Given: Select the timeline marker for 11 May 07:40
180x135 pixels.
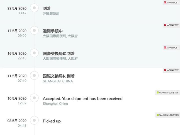Looking at the screenshot, I should coord(34,75).
